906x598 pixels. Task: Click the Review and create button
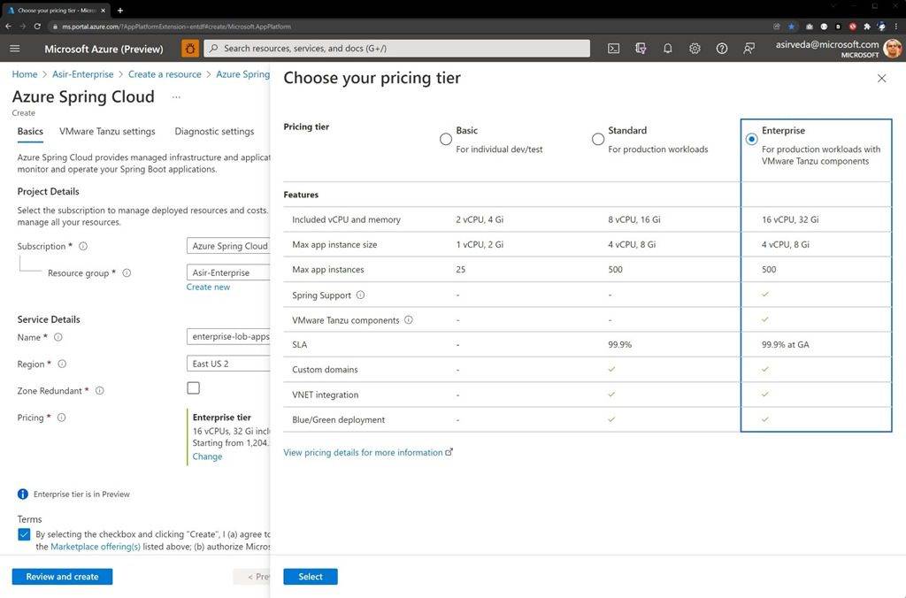click(x=61, y=576)
